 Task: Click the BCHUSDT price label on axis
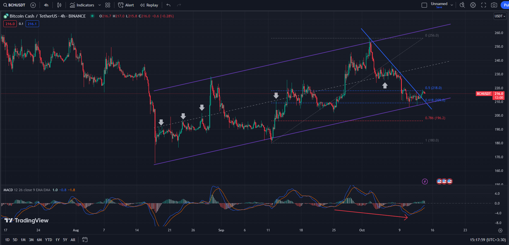click(484, 94)
